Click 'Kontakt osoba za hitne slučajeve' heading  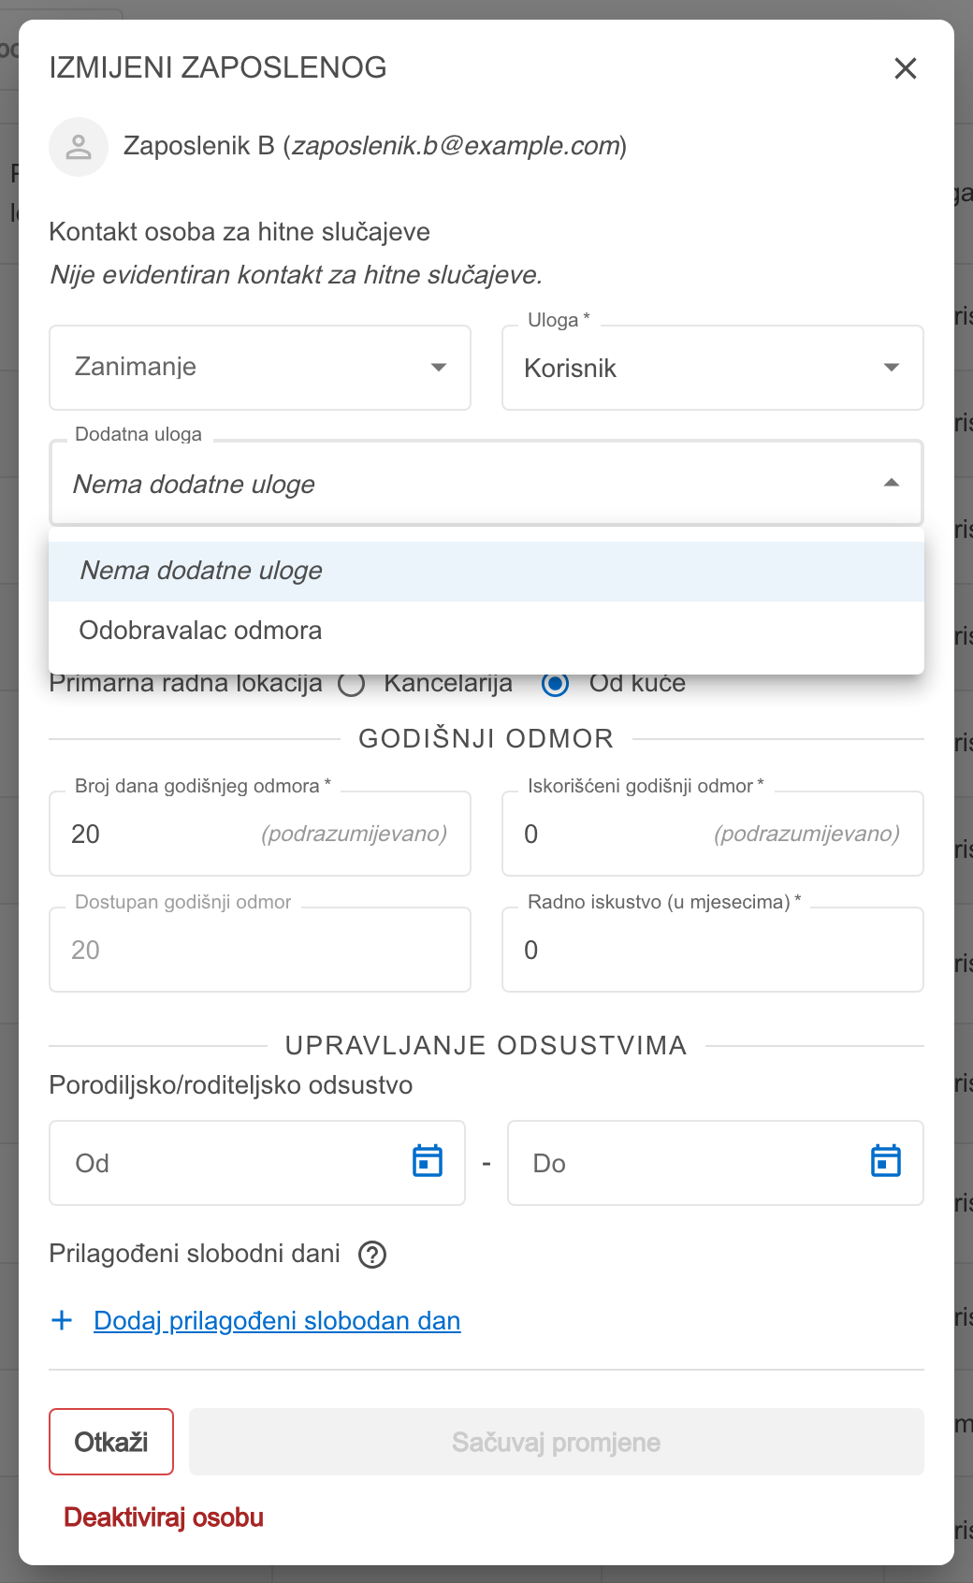click(x=240, y=232)
